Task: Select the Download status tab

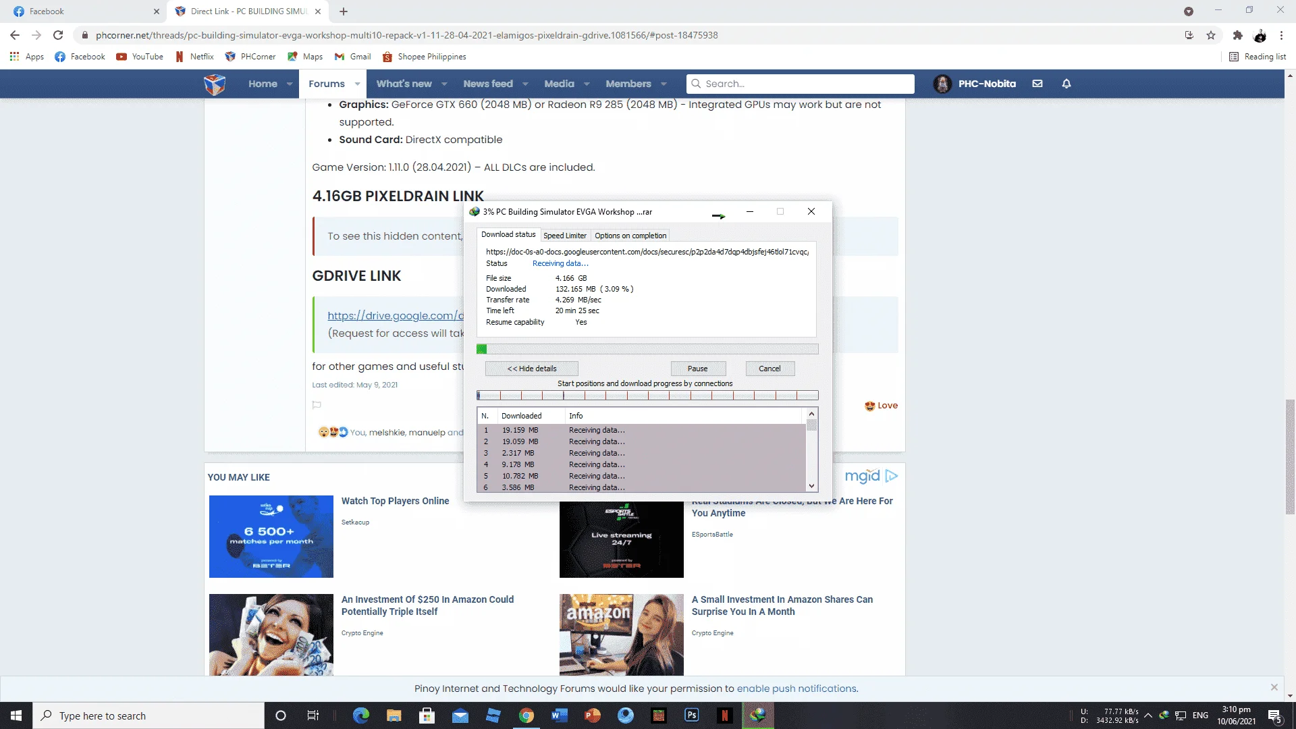Action: (508, 234)
